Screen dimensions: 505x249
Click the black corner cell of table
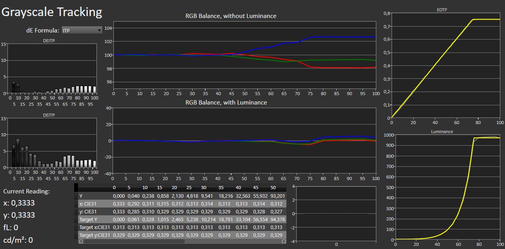(x=76, y=188)
